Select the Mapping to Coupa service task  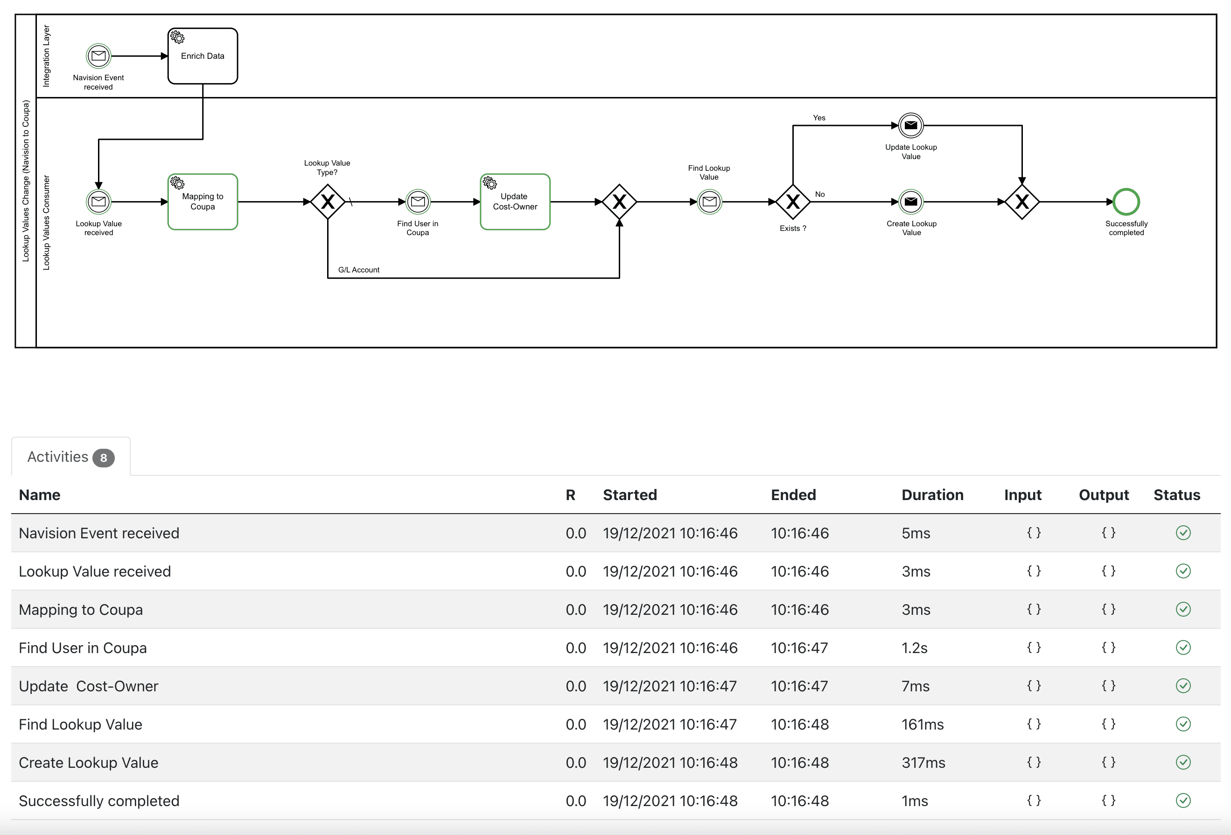pos(203,202)
